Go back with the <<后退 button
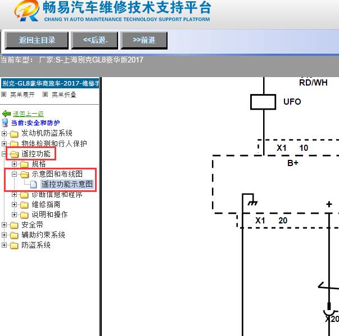This screenshot has width=339, height=336. pos(94,41)
